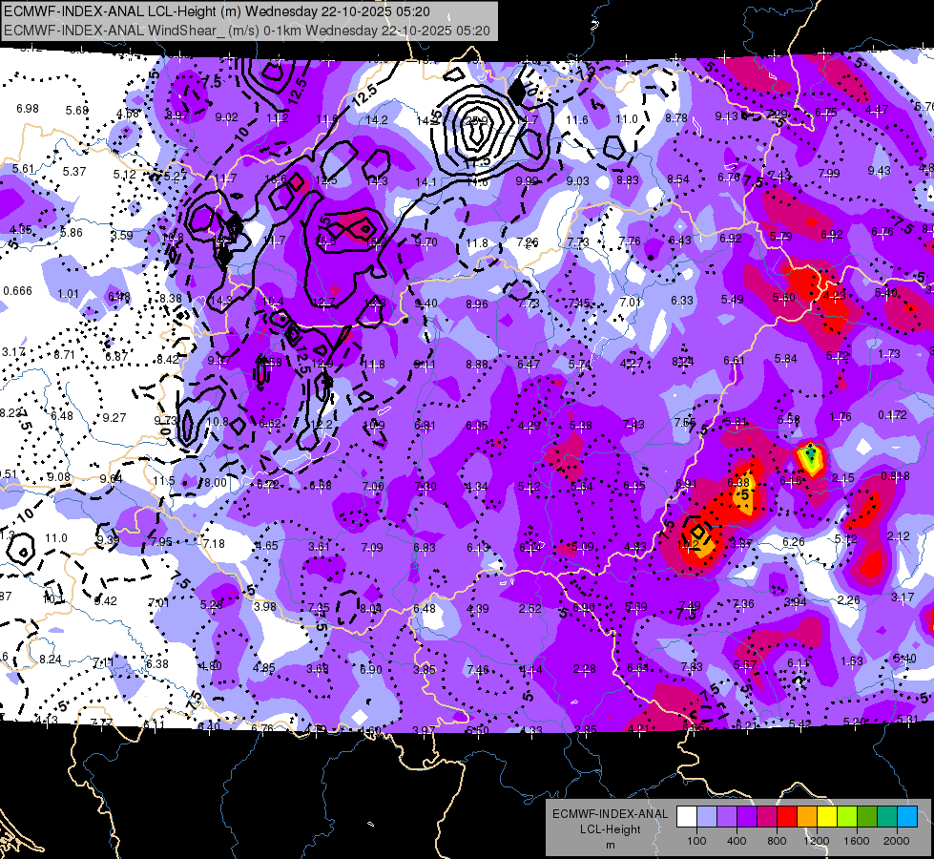The height and width of the screenshot is (859, 934).
Task: Click the magenta swatch in the legend
Action: tap(767, 817)
